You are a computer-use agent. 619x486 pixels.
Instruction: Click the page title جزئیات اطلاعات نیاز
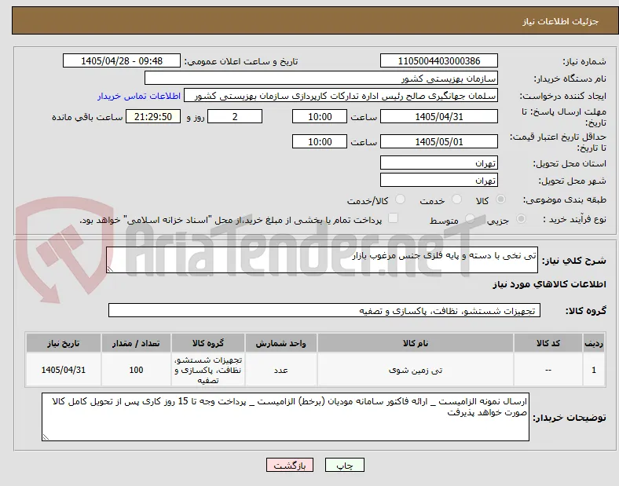[561, 21]
